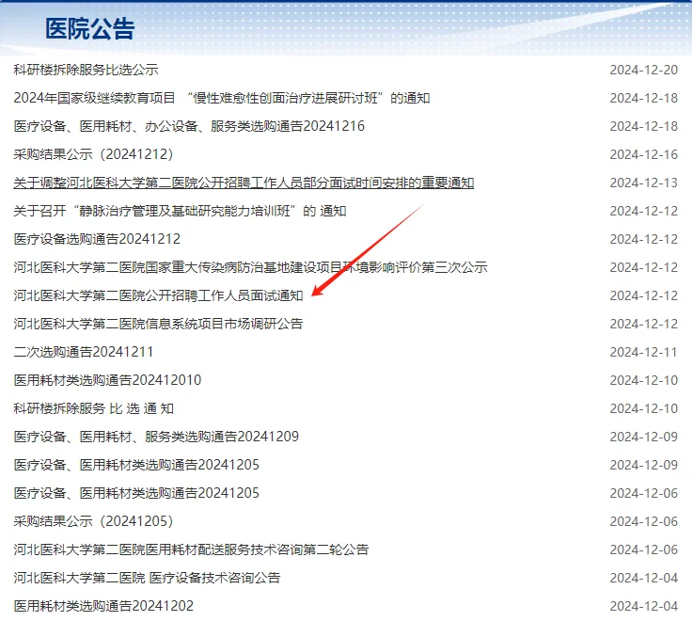Click date 2024-12-04 beside 医用耗材类选购通告20241202
Image resolution: width=693 pixels, height=621 pixels.
pos(643,606)
